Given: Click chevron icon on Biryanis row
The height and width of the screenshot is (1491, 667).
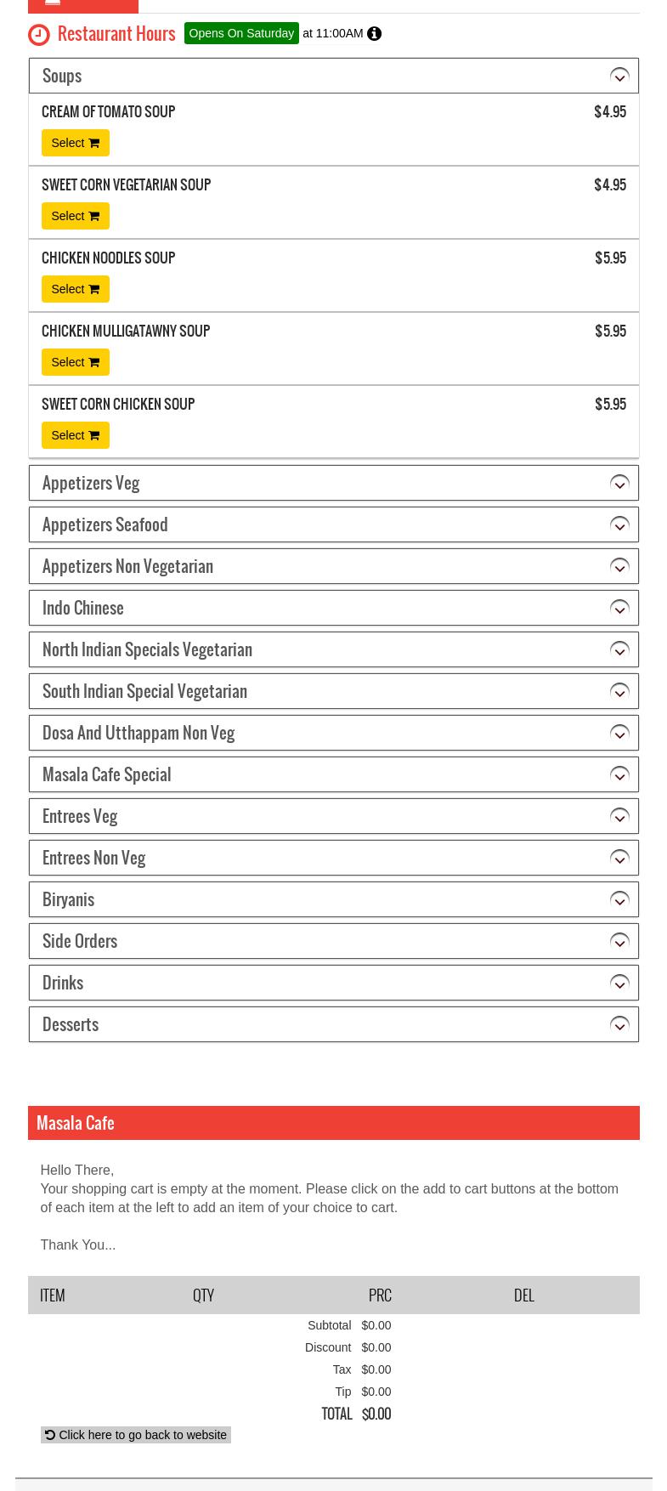Looking at the screenshot, I should [x=619, y=900].
